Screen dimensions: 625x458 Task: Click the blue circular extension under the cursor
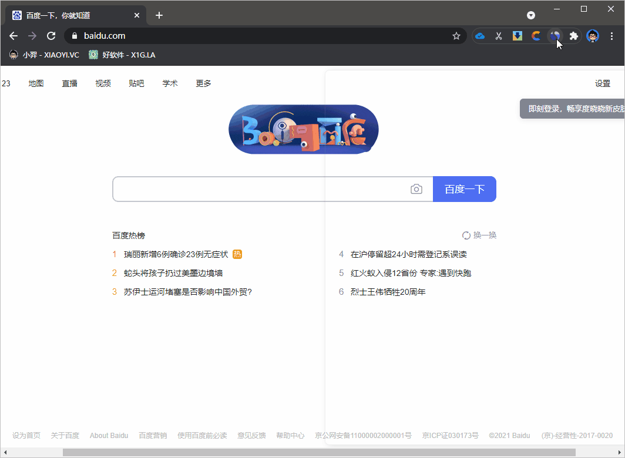555,36
